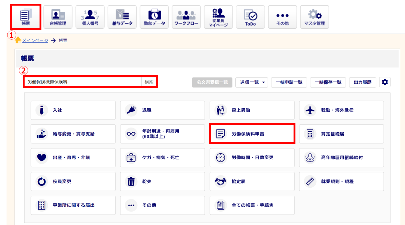This screenshot has height=225, width=405.
Task: Click the メインページ breadcrumb link
Action: coord(35,40)
